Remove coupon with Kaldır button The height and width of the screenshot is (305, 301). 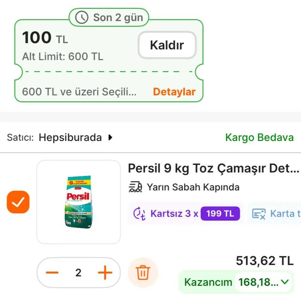[167, 45]
